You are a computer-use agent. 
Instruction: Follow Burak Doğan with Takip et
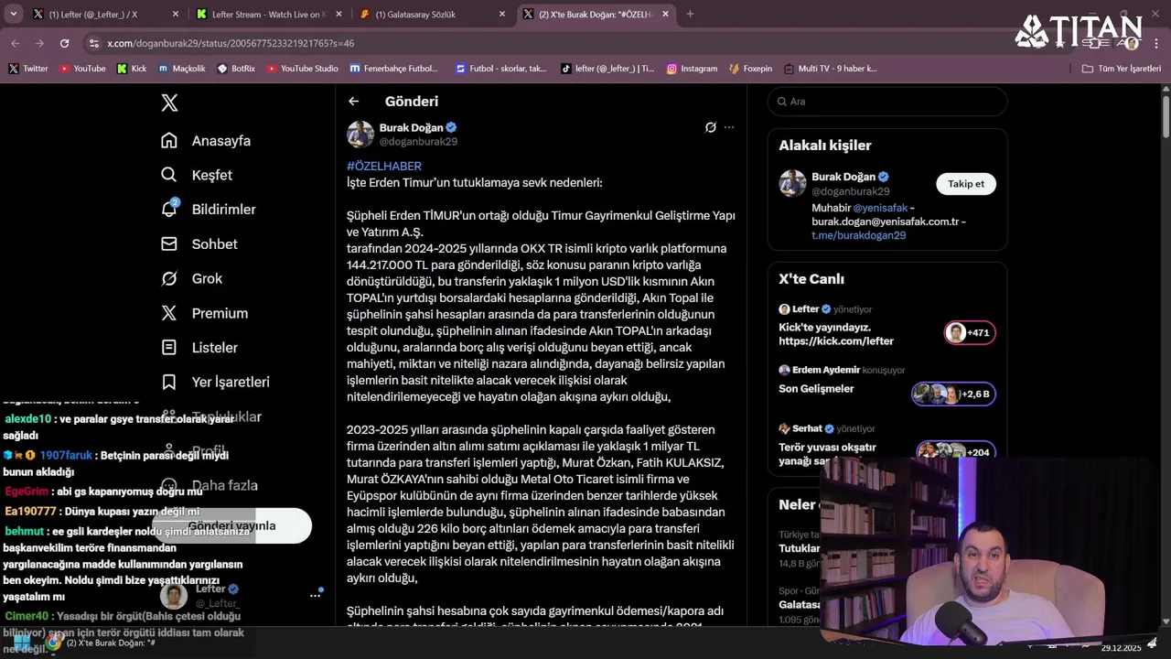966,184
